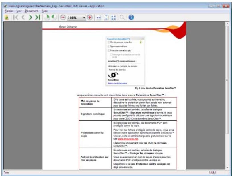Click the vertical scrollbar thumb
Viewport: 232px width, 176px height.
tap(227, 80)
